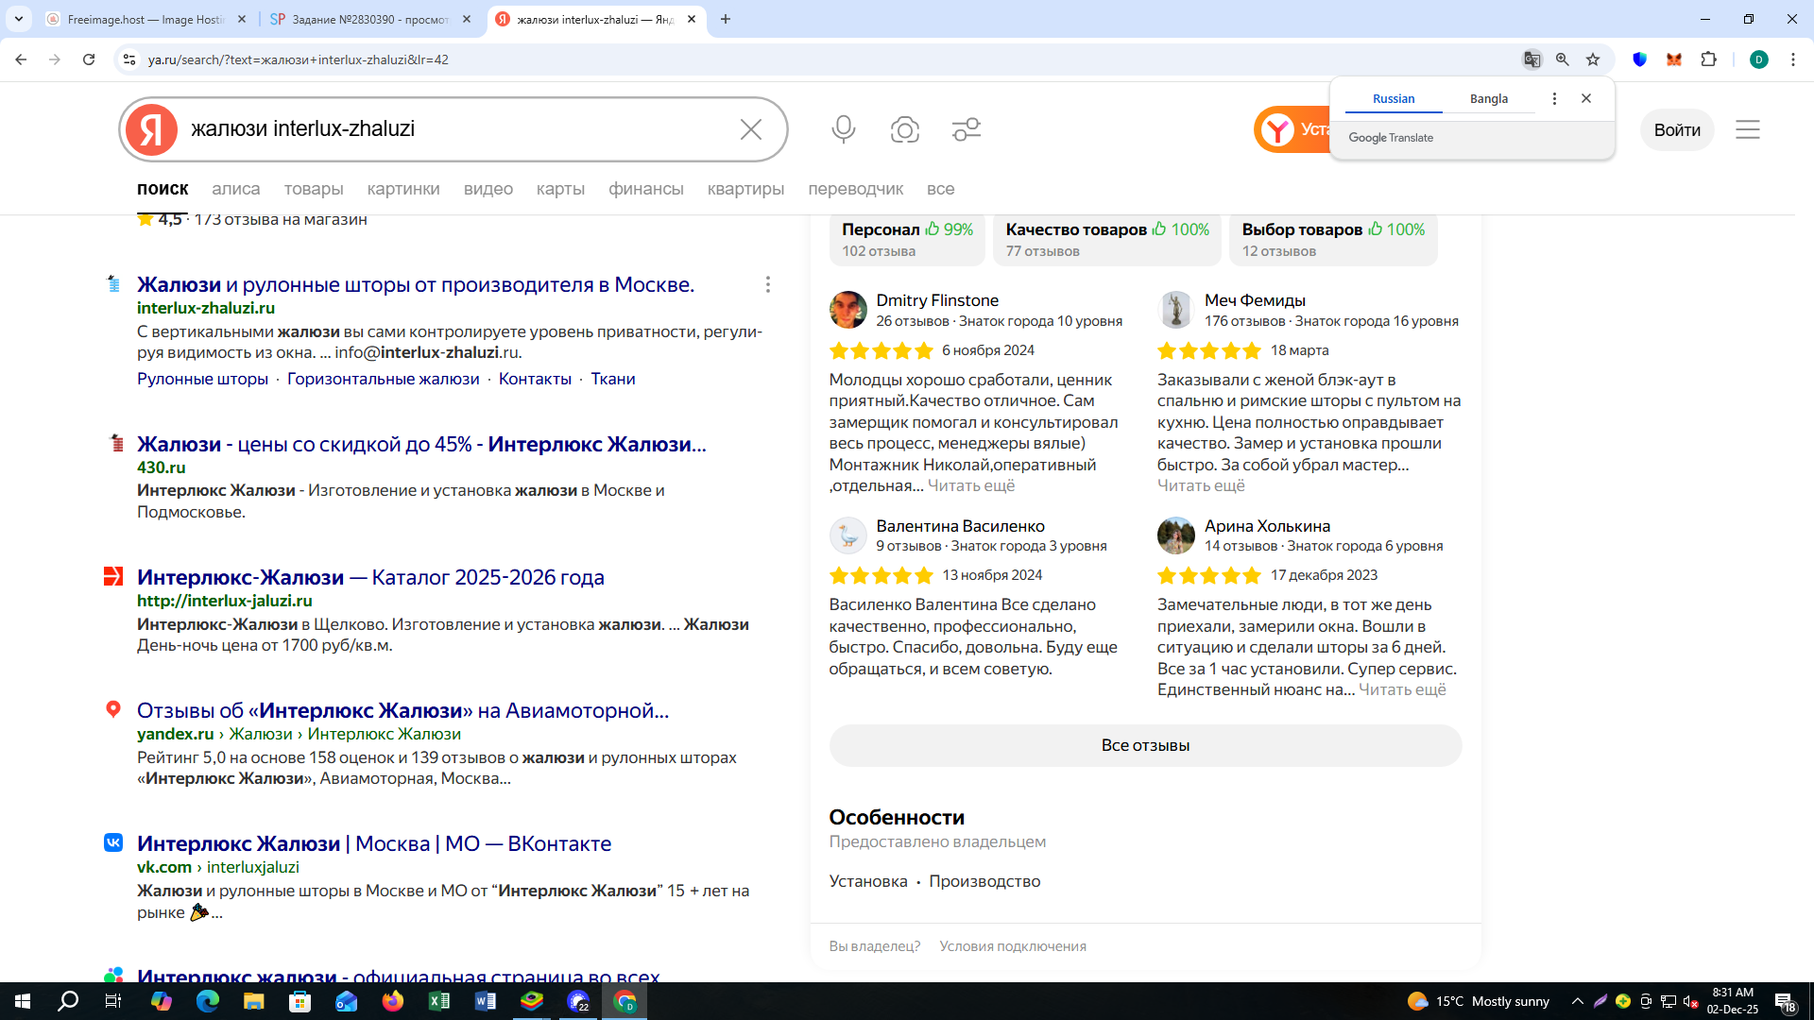The image size is (1814, 1020).
Task: Click the Yandex logo icon
Action: pyautogui.click(x=152, y=129)
